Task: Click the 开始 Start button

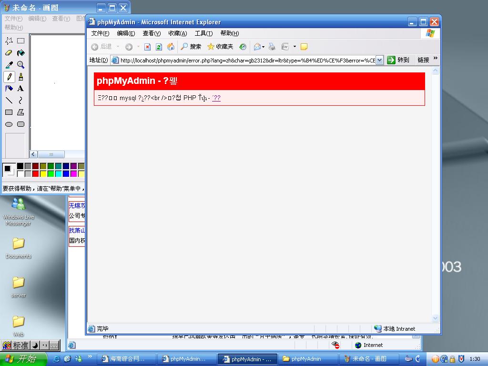Action: click(x=23, y=359)
